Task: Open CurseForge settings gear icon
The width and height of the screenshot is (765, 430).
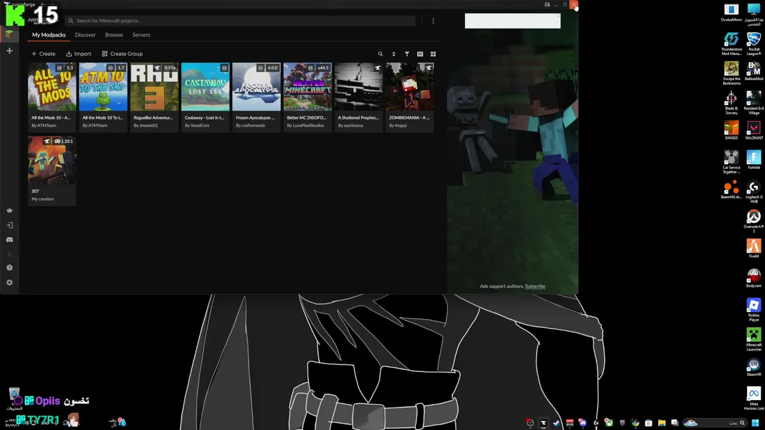Action: (9, 282)
